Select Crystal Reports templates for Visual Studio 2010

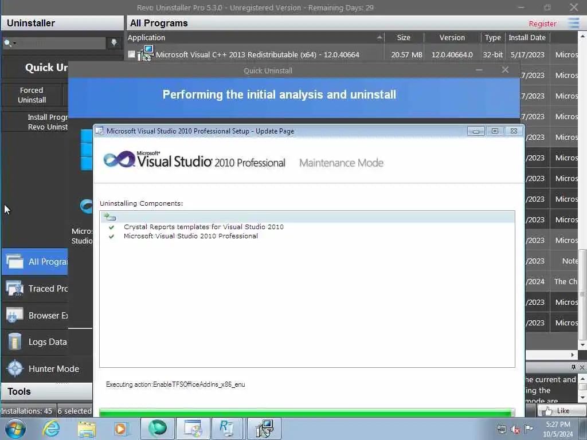204,227
